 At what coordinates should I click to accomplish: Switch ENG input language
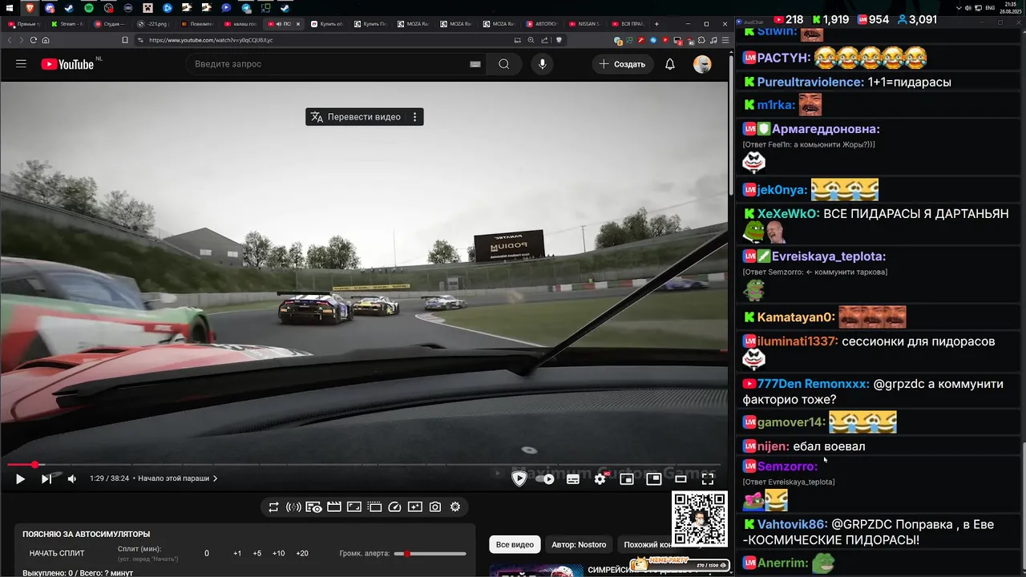point(990,8)
